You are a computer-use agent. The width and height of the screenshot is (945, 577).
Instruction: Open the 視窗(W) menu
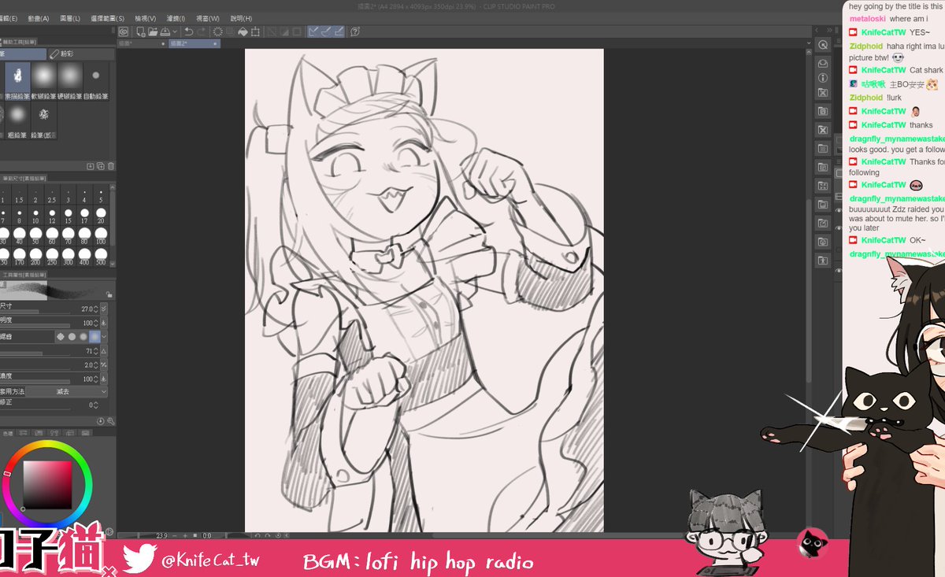208,18
